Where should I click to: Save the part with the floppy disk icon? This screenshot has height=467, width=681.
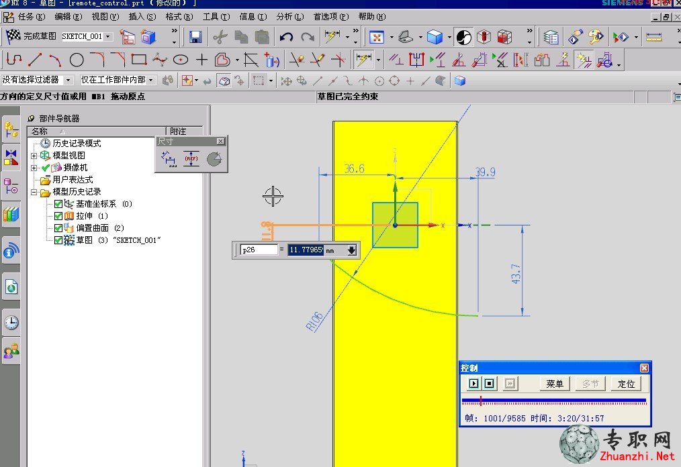195,37
